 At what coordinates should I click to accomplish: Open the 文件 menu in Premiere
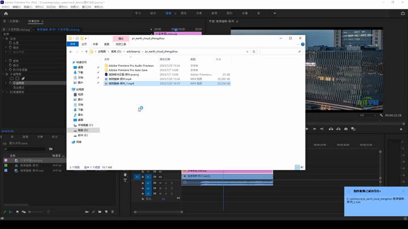(x=5, y=7)
